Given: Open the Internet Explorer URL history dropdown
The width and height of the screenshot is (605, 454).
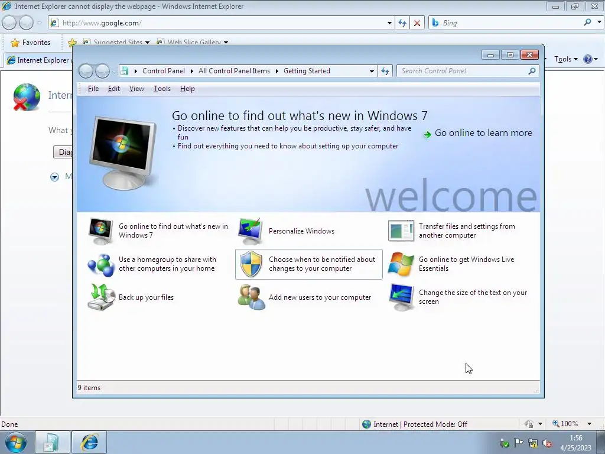Looking at the screenshot, I should 389,23.
